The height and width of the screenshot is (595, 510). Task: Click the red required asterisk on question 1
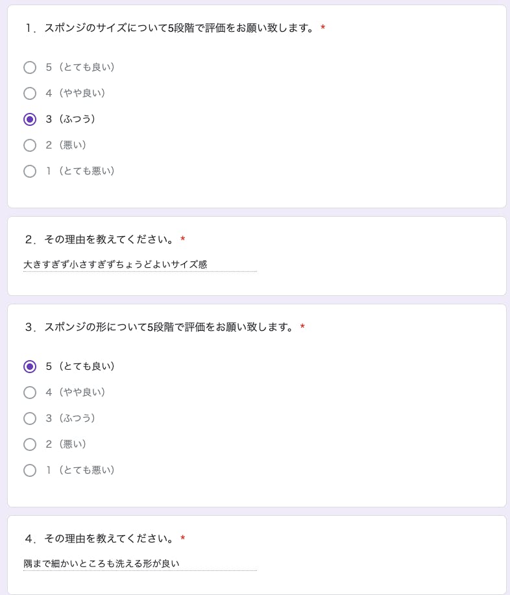pyautogui.click(x=323, y=29)
